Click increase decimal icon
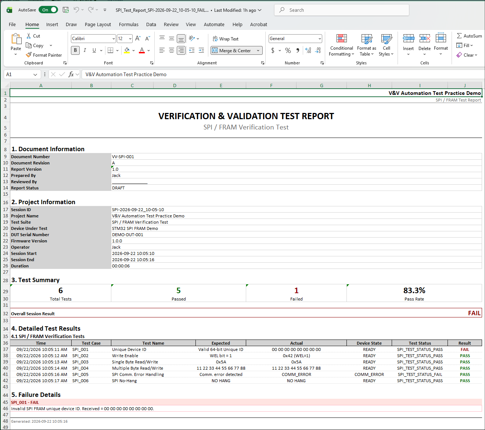Viewport: 485px width, 430px height. click(308, 50)
